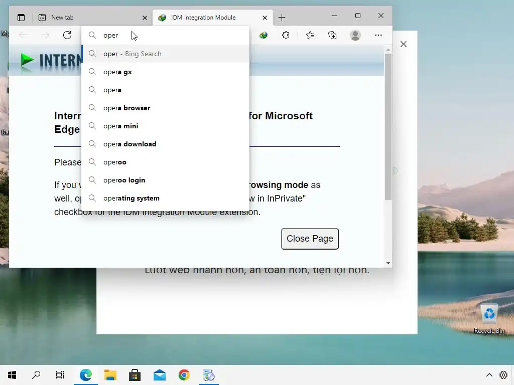The width and height of the screenshot is (514, 385).
Task: Click the search icon beside oper in address bar
Action: pos(92,35)
